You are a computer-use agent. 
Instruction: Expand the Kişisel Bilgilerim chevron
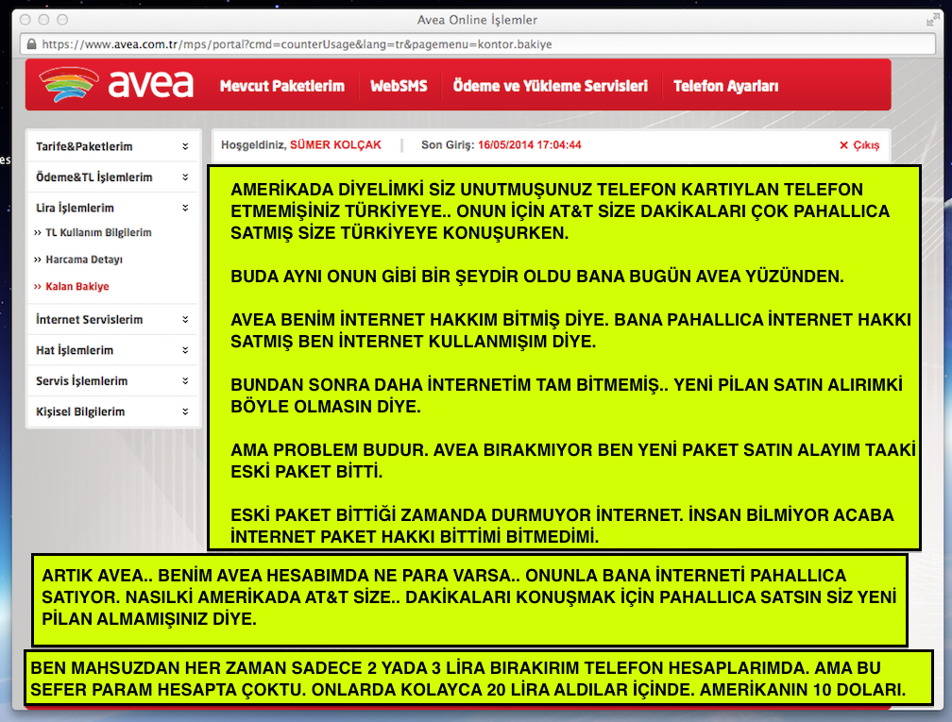[185, 411]
